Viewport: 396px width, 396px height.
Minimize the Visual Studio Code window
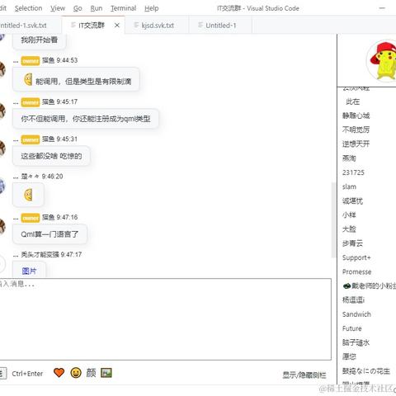click(382, 8)
